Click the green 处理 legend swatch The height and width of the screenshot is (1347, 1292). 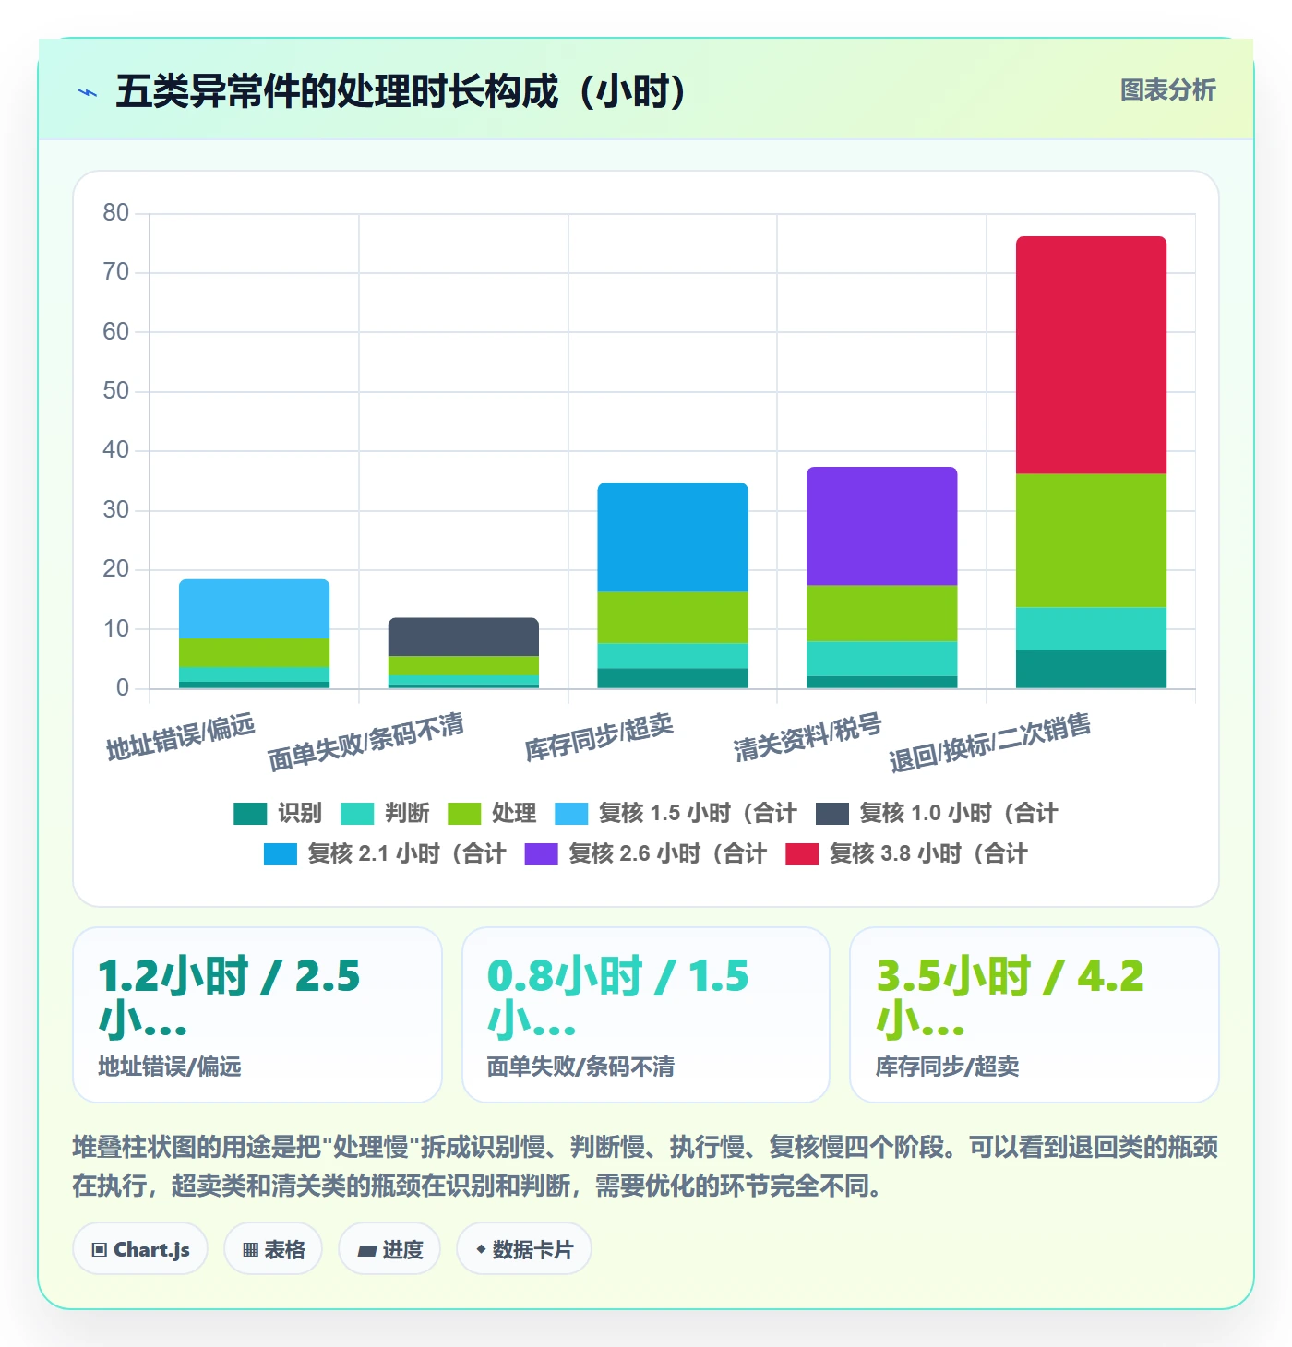464,814
